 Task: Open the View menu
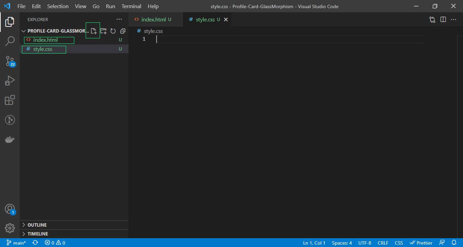(81, 6)
